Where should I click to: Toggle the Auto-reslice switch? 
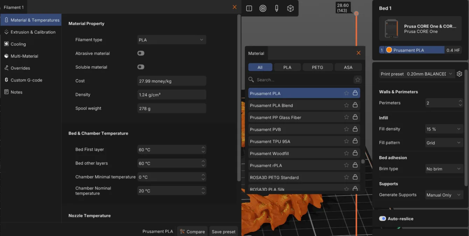pos(383,219)
